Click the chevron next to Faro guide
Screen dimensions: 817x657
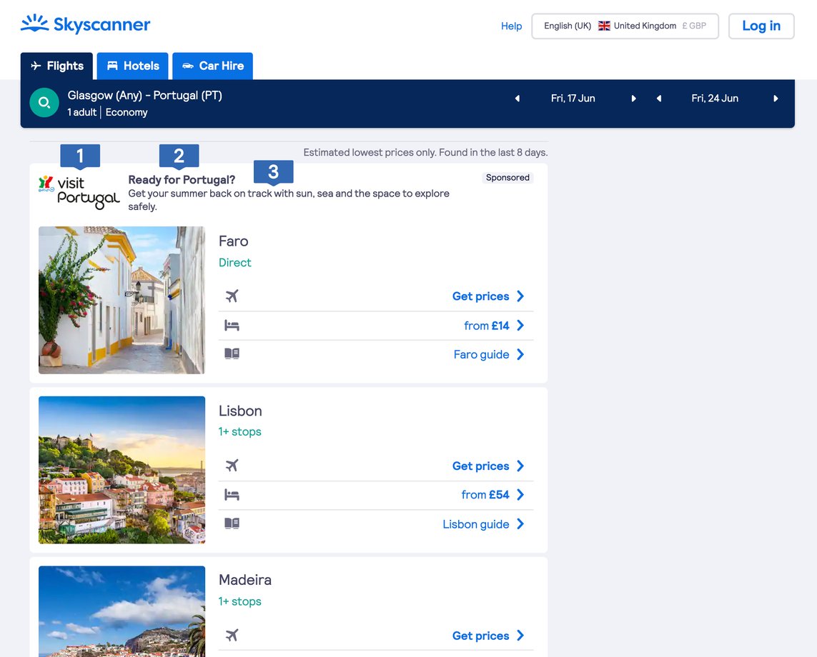(520, 354)
